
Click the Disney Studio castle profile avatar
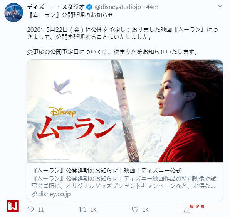coord(13,12)
